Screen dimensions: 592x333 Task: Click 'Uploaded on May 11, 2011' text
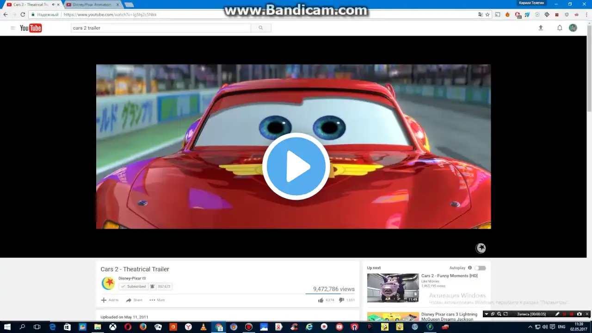(x=124, y=317)
